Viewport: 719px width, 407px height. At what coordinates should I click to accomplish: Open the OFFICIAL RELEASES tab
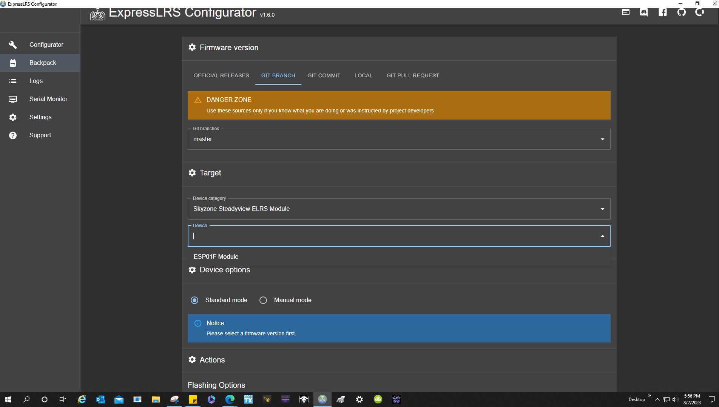coord(221,75)
